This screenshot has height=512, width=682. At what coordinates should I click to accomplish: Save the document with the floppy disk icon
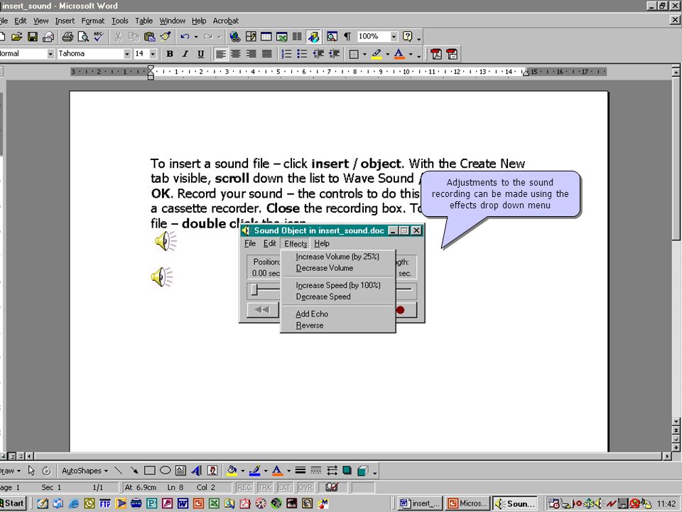coord(33,36)
